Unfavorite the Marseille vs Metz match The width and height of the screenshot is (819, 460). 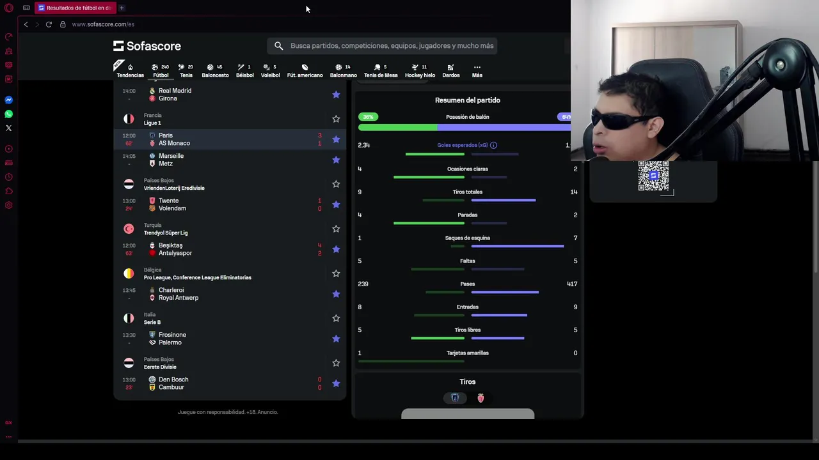pos(336,160)
